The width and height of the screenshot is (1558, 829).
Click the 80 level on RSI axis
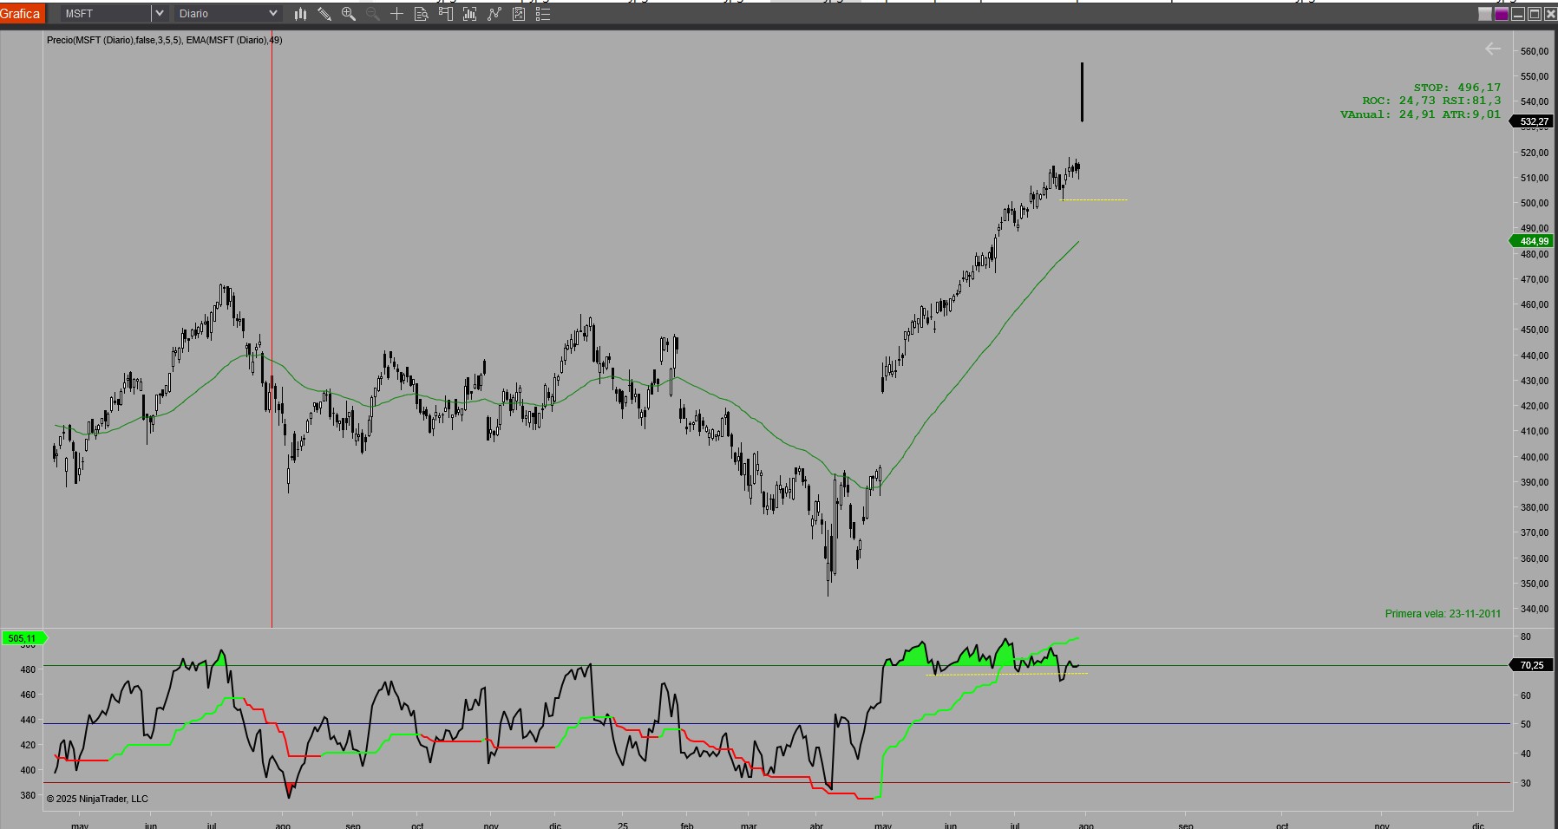1526,636
